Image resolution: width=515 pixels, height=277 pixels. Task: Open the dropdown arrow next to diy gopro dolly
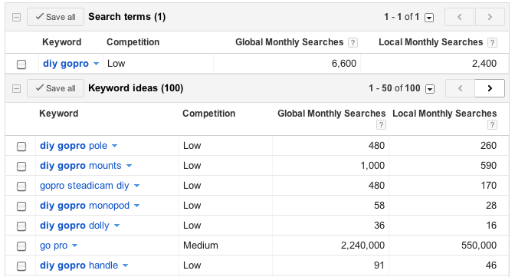117,226
